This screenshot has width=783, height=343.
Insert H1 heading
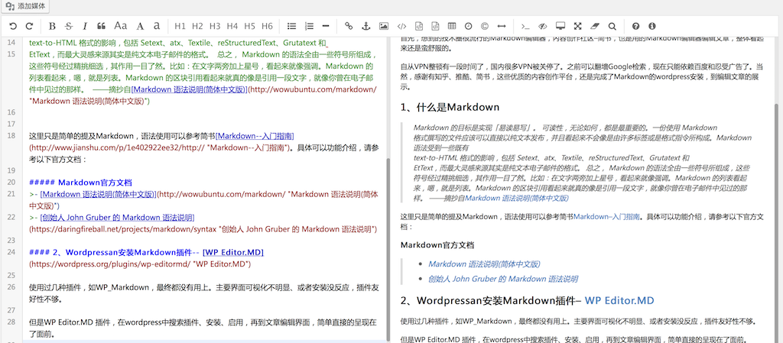180,26
